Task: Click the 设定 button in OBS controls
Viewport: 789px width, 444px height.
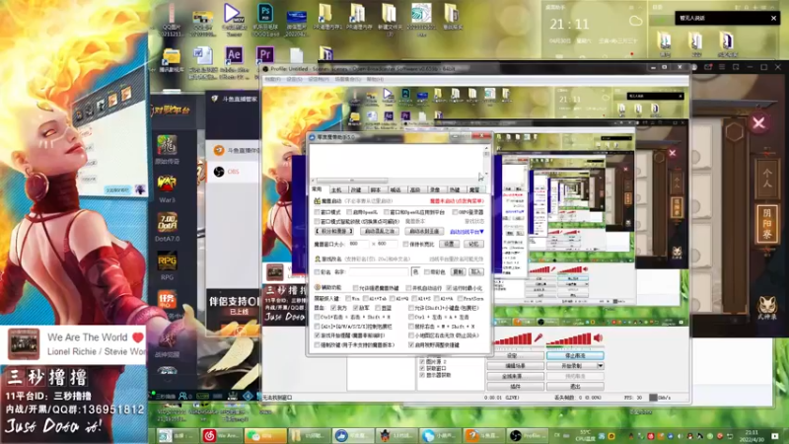Action: [515, 355]
